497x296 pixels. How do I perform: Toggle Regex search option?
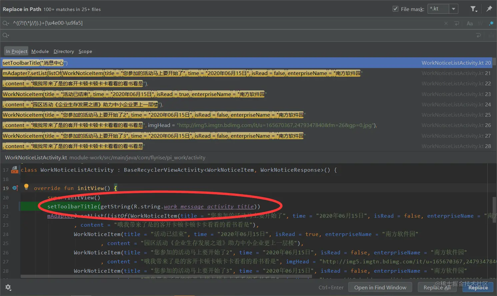[491, 23]
